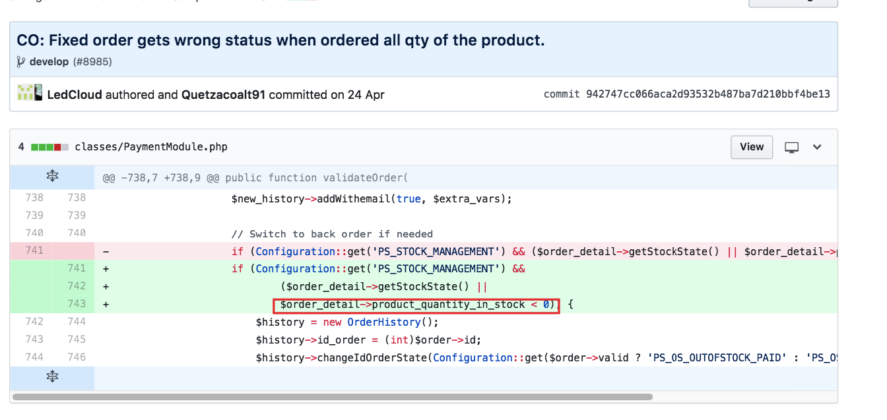
Task: Click the View file button
Action: coord(752,147)
